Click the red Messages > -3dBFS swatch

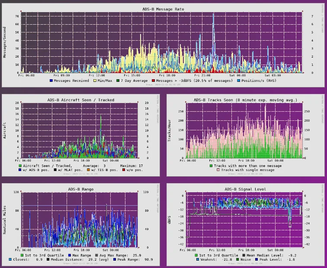point(153,81)
